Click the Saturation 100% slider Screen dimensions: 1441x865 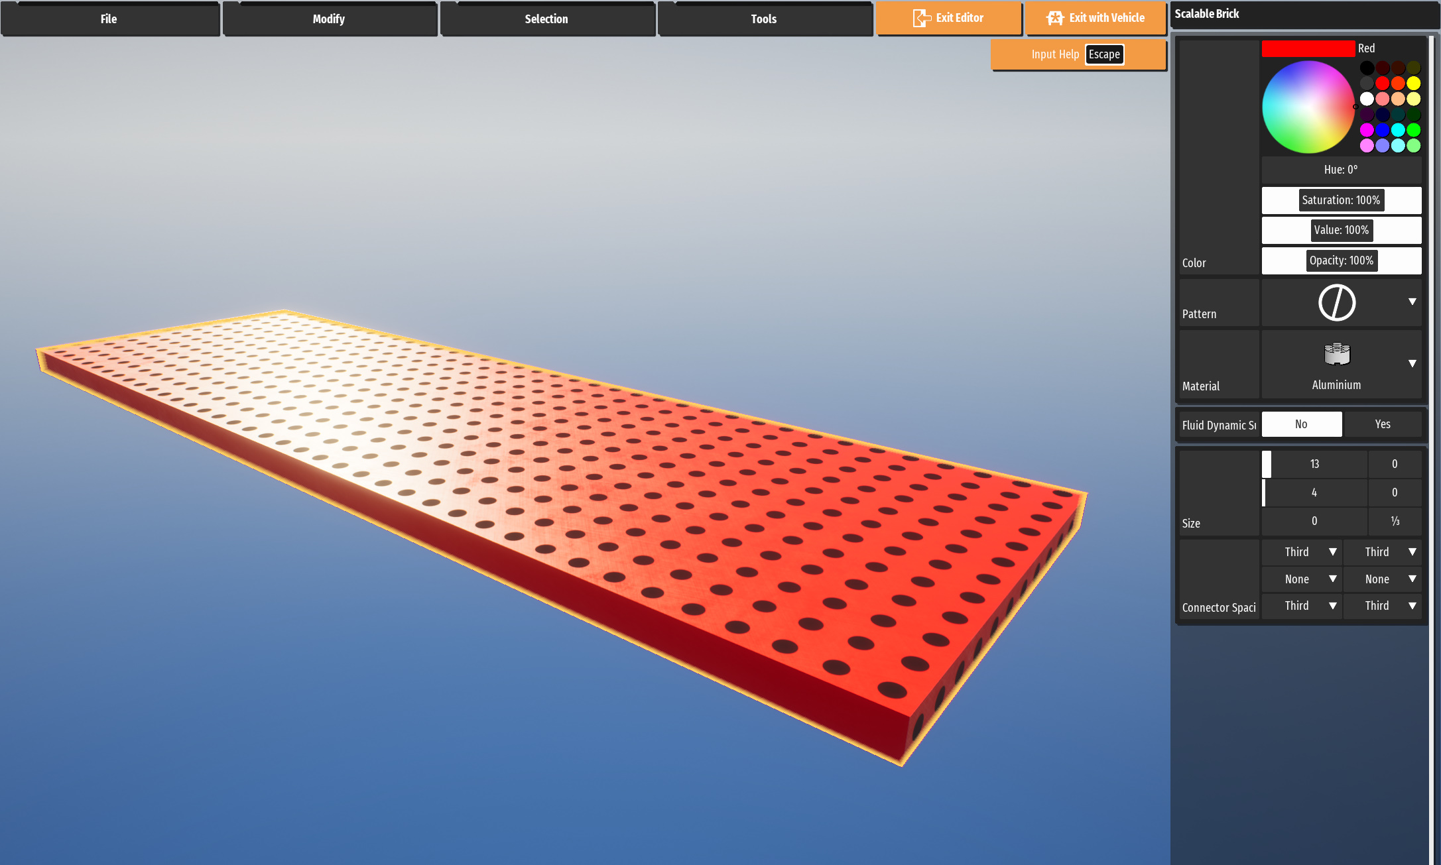click(x=1341, y=200)
